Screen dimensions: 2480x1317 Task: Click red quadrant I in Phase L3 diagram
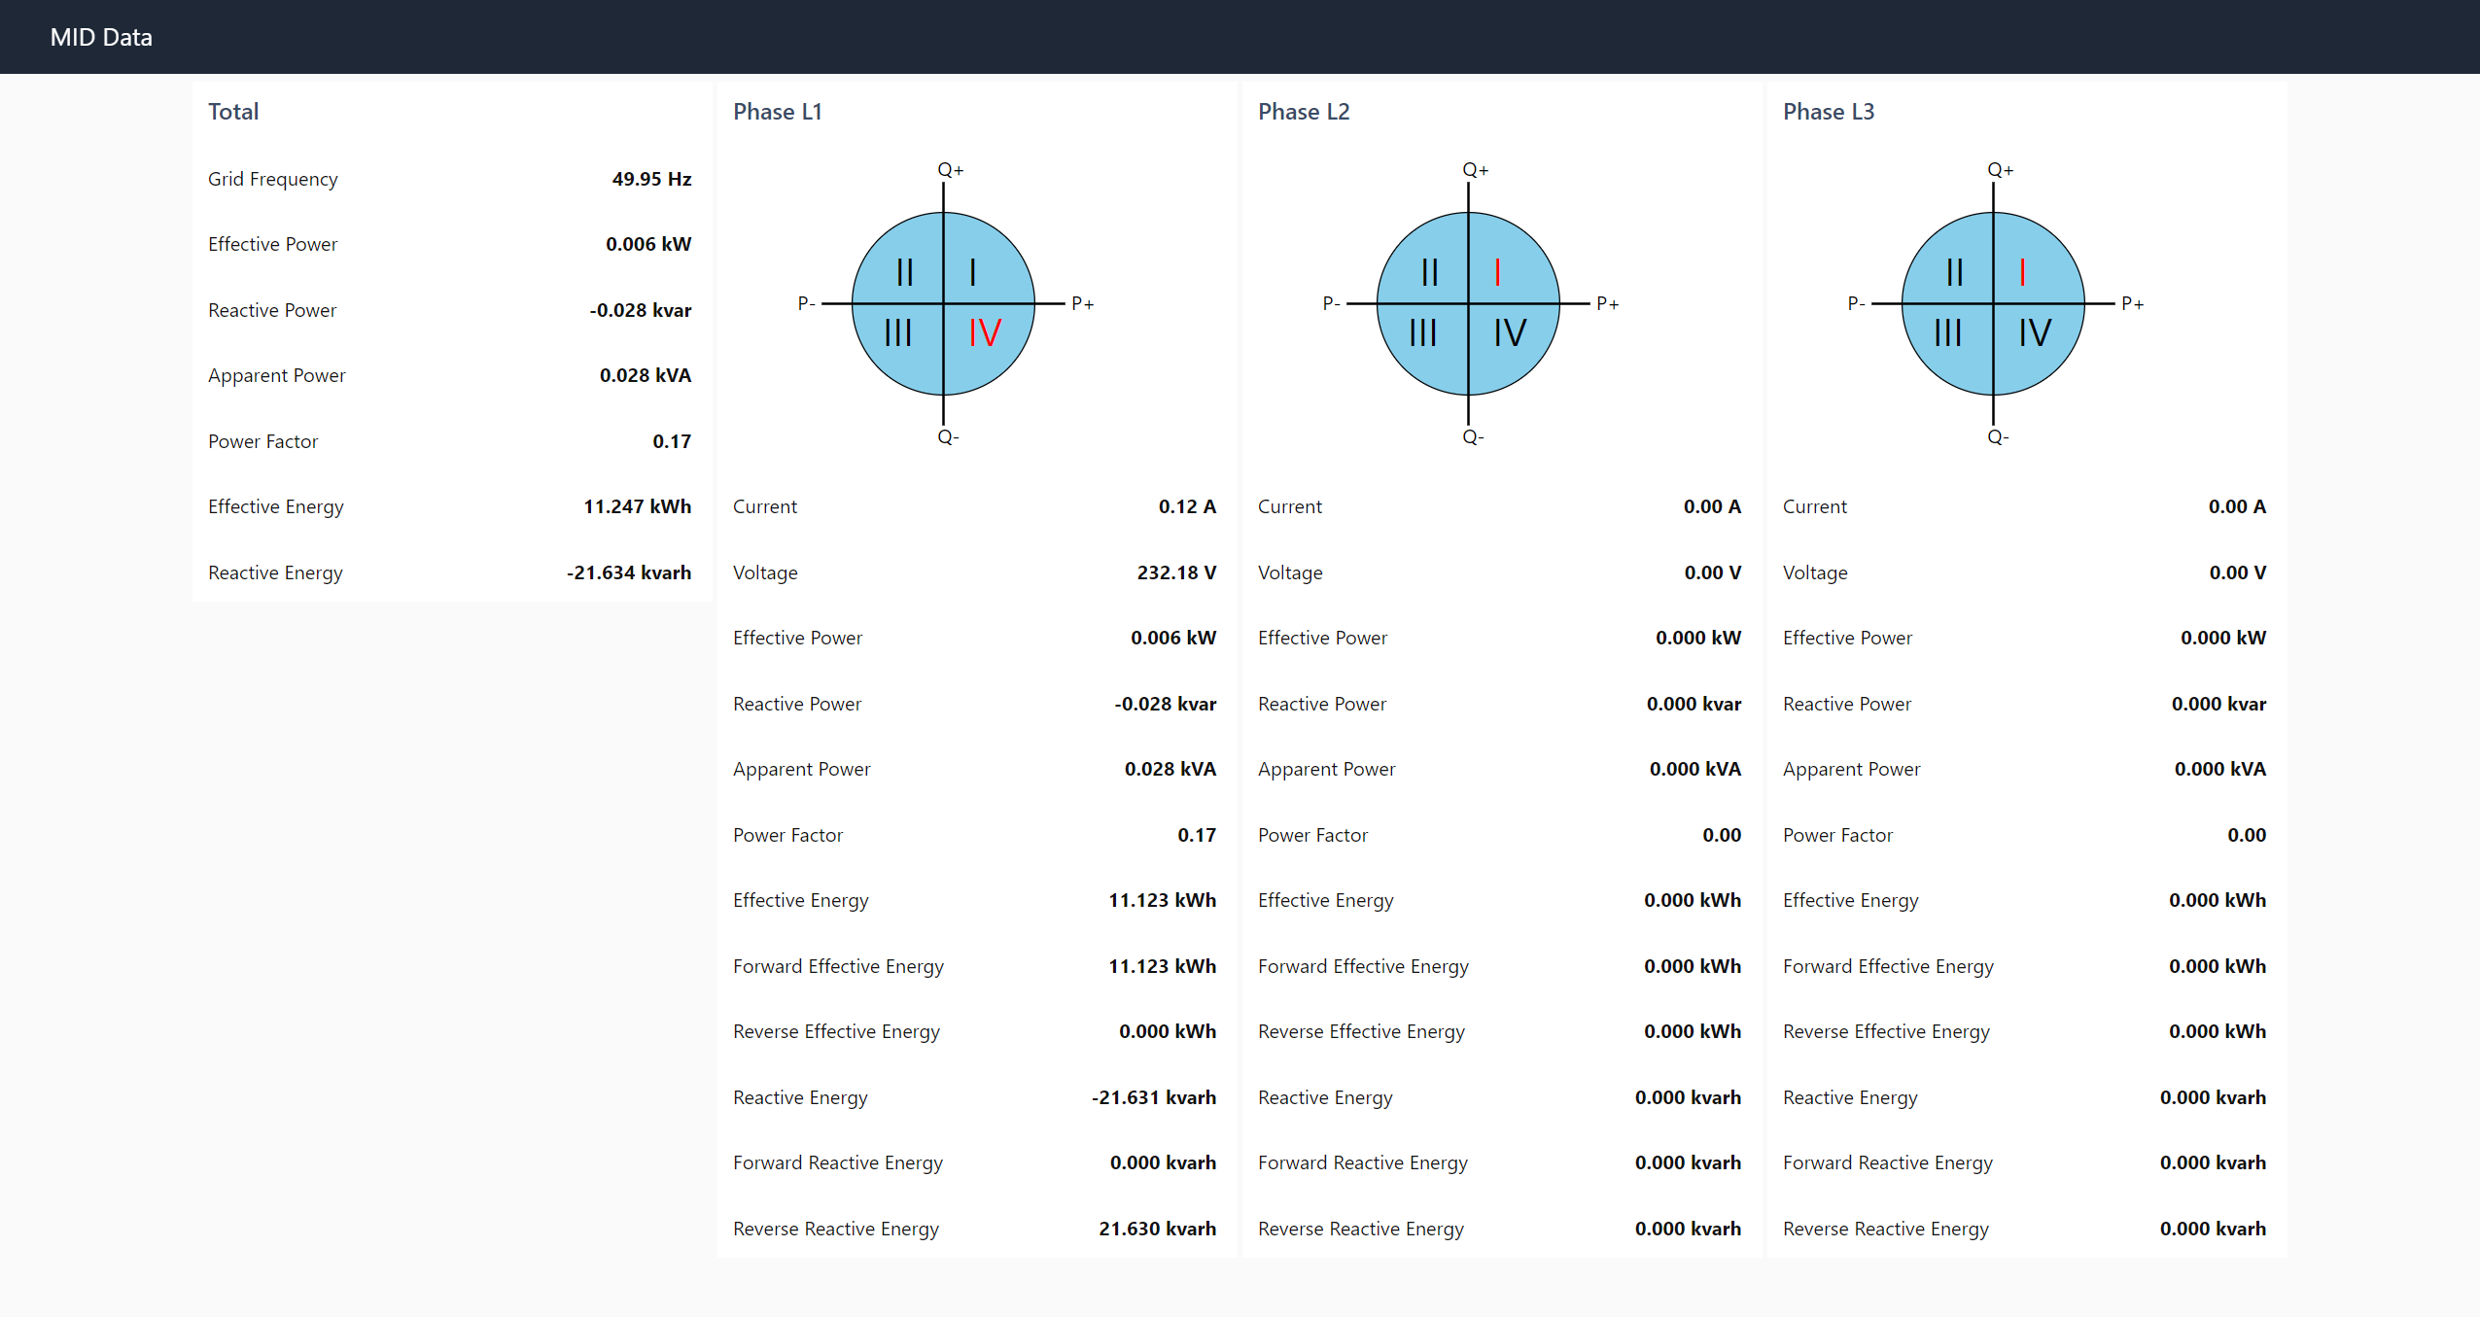(x=2022, y=272)
